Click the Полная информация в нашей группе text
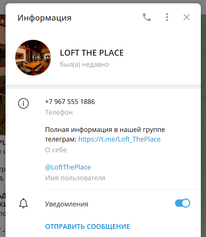Viewport: 206px width, 237px height. point(105,130)
